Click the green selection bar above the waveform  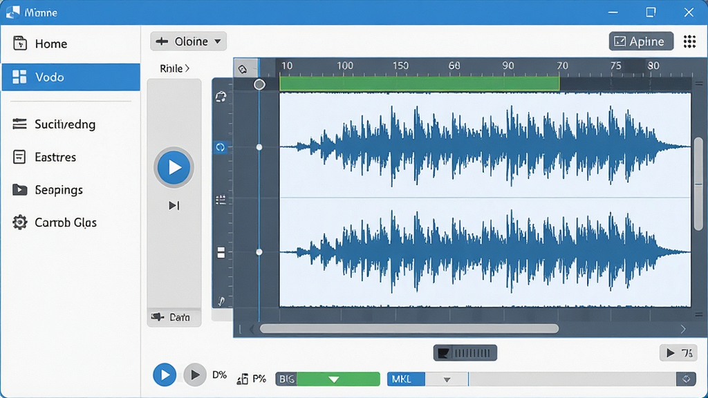420,84
